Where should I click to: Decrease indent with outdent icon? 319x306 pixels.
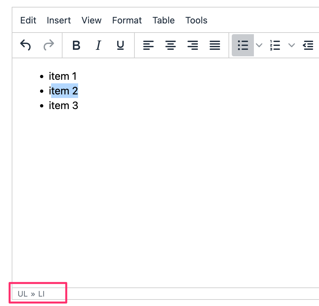[308, 45]
